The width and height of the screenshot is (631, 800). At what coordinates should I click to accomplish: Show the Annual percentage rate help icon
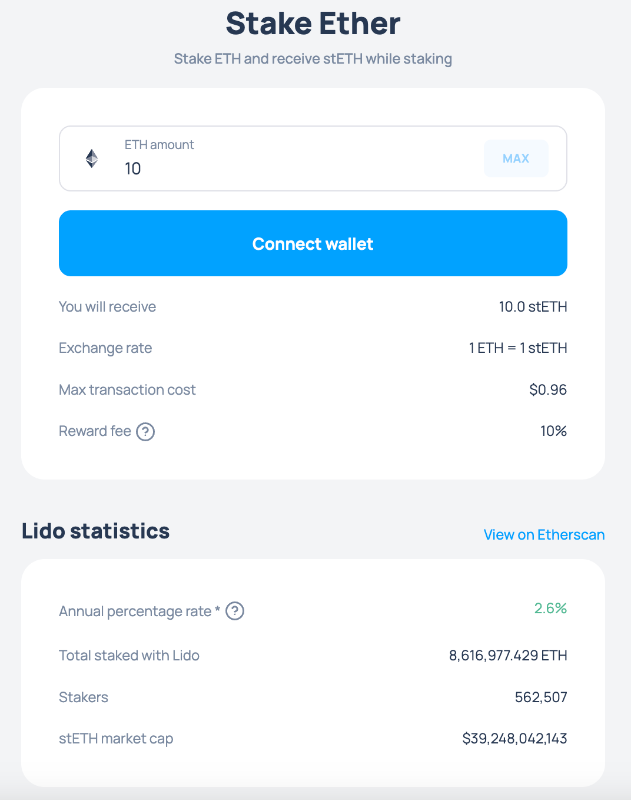235,611
